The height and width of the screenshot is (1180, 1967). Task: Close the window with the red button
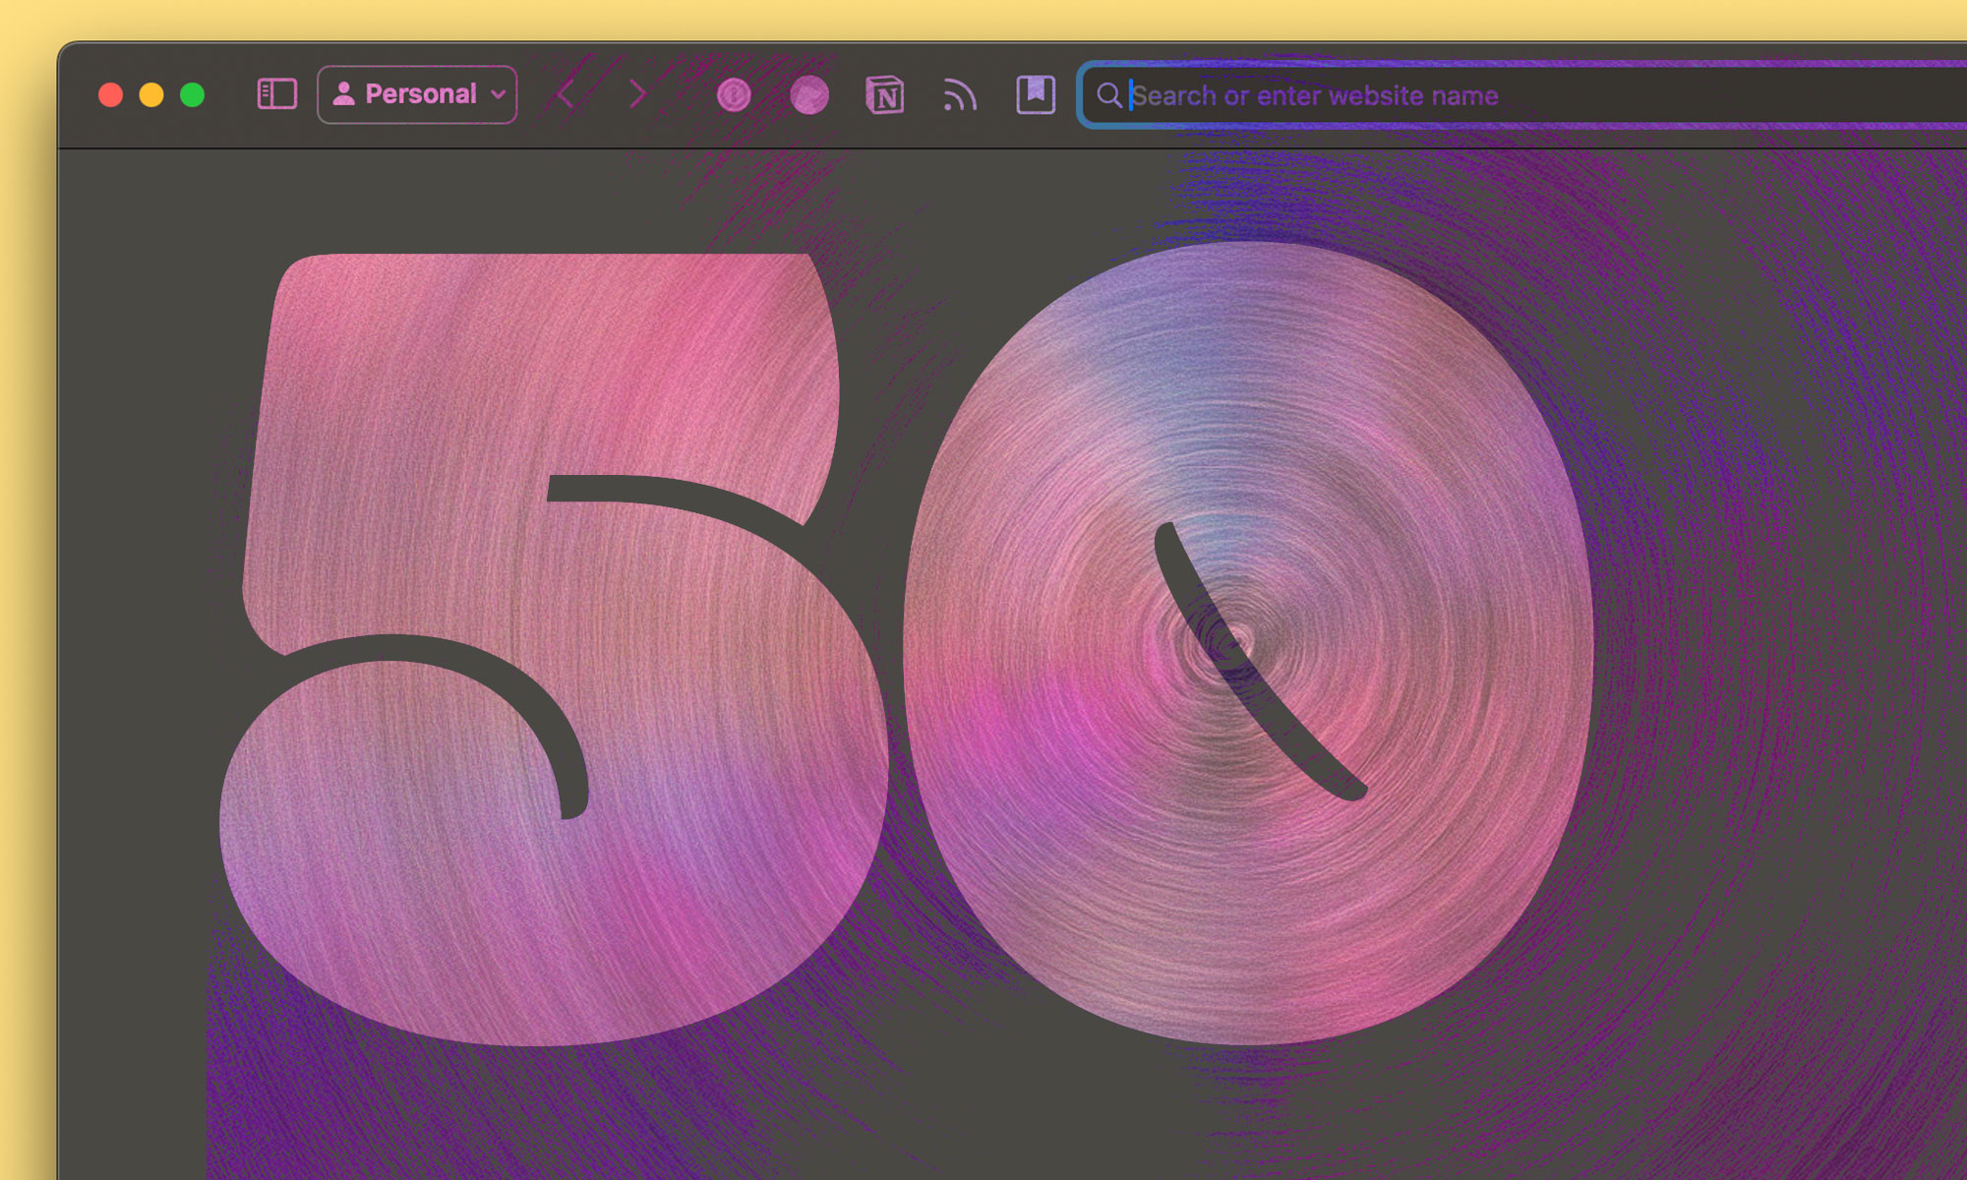[110, 94]
